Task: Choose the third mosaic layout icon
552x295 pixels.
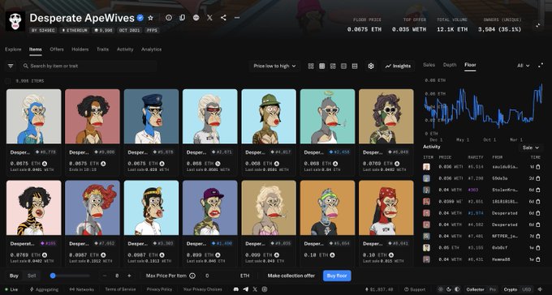Action: point(333,66)
